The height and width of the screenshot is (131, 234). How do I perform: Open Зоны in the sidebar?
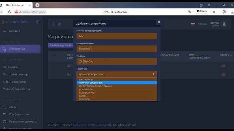tap(12, 107)
